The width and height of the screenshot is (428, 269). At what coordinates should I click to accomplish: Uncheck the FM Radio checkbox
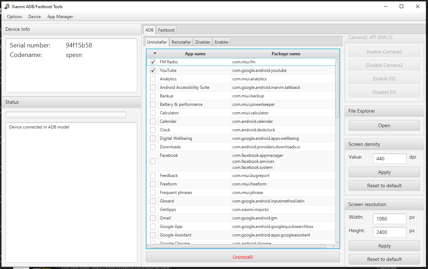[153, 62]
